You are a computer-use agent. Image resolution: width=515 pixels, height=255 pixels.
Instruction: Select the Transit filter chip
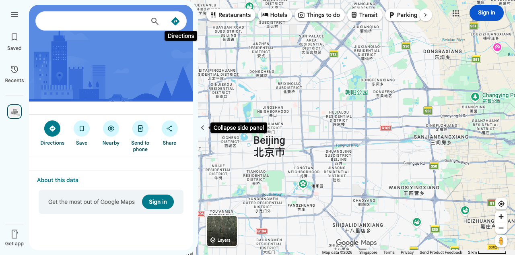click(x=364, y=15)
